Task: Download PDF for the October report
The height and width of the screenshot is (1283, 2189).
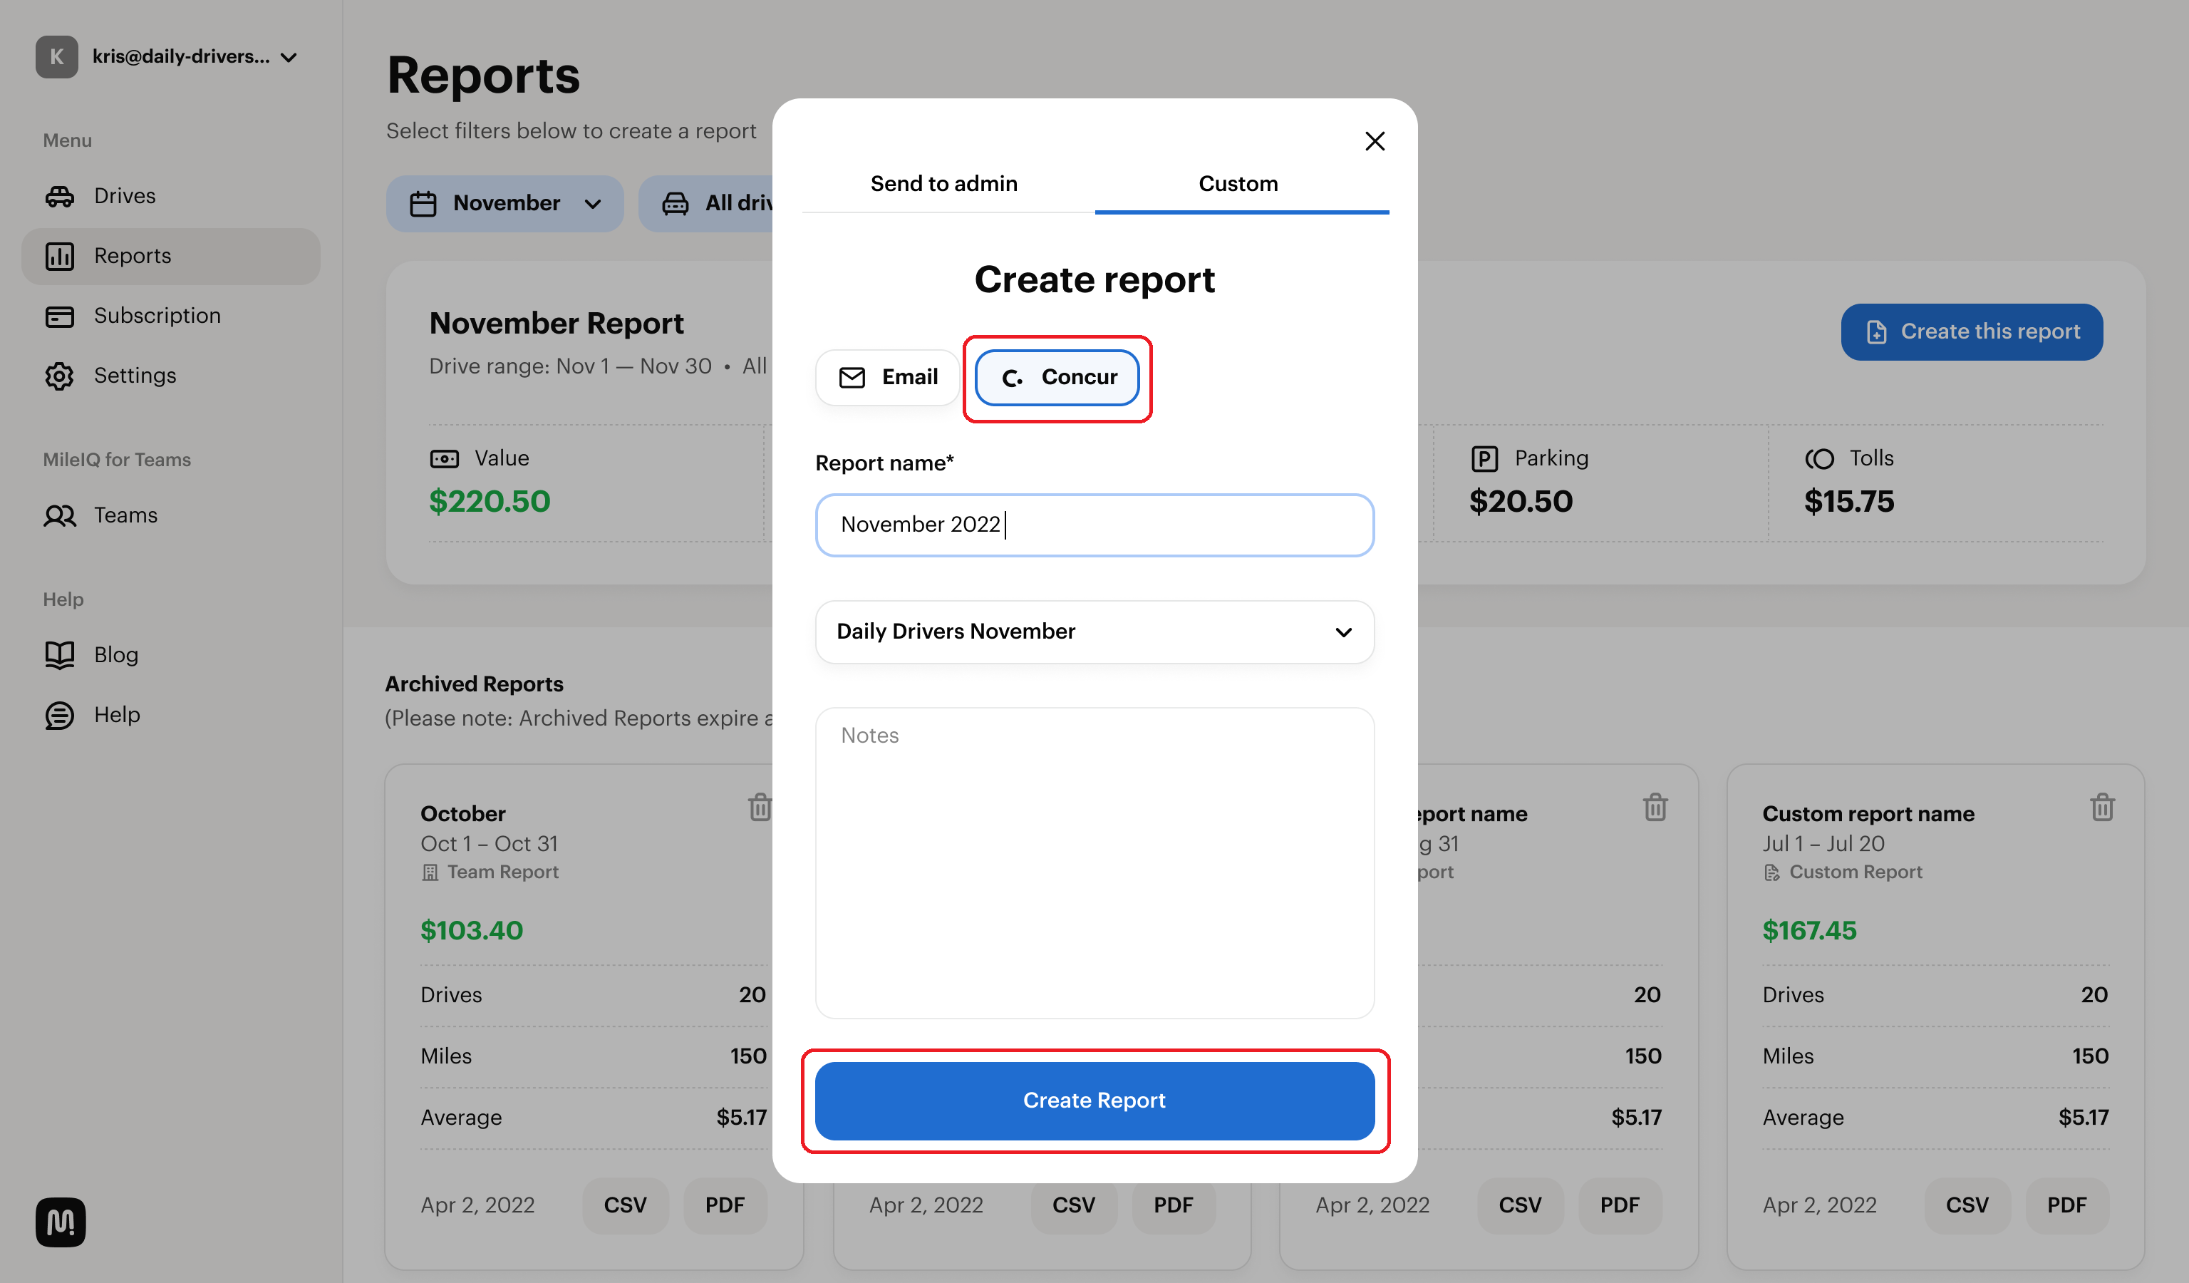Action: pos(725,1206)
